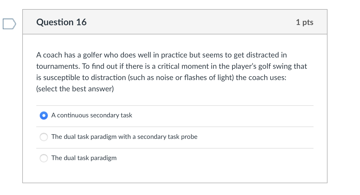Click the '(select the best answer)' instruction text
This screenshot has height=195, width=360.
coord(75,89)
